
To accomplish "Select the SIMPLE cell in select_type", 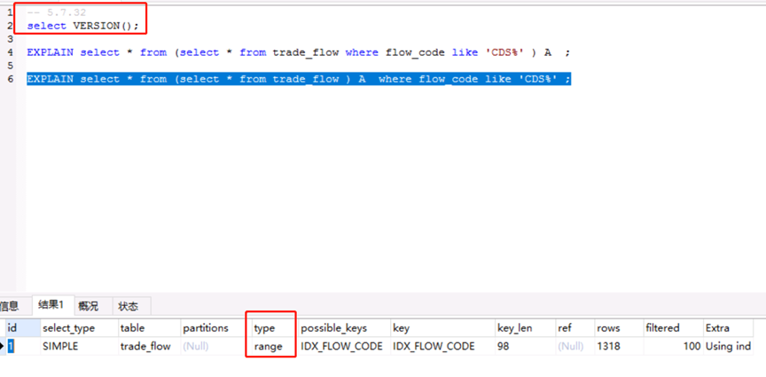I will (x=79, y=346).
